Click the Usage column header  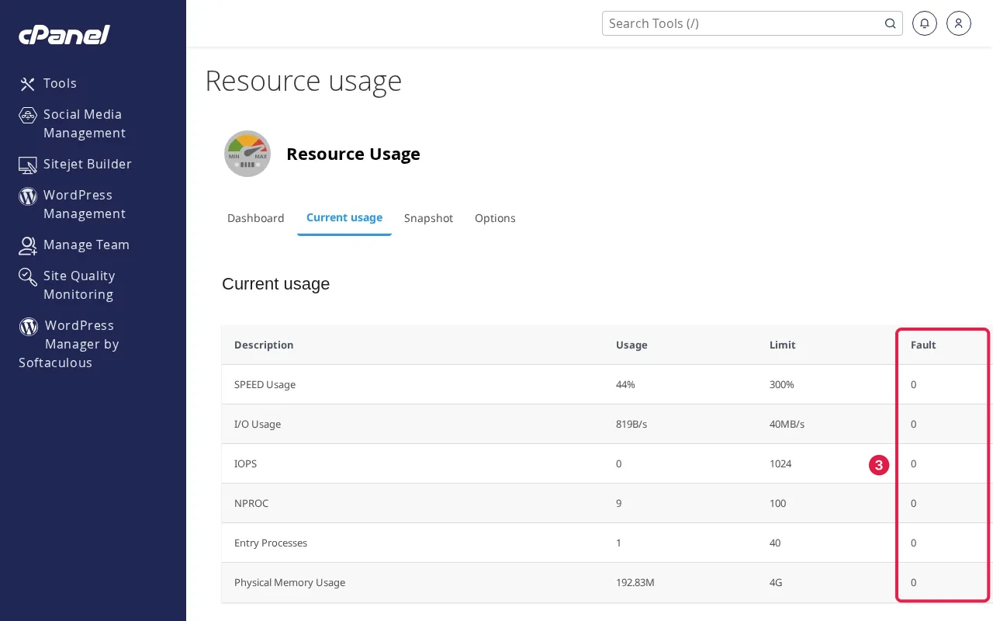click(x=631, y=345)
